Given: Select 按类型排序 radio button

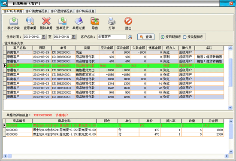Looking at the screenshot, I should pyautogui.click(x=185, y=37).
